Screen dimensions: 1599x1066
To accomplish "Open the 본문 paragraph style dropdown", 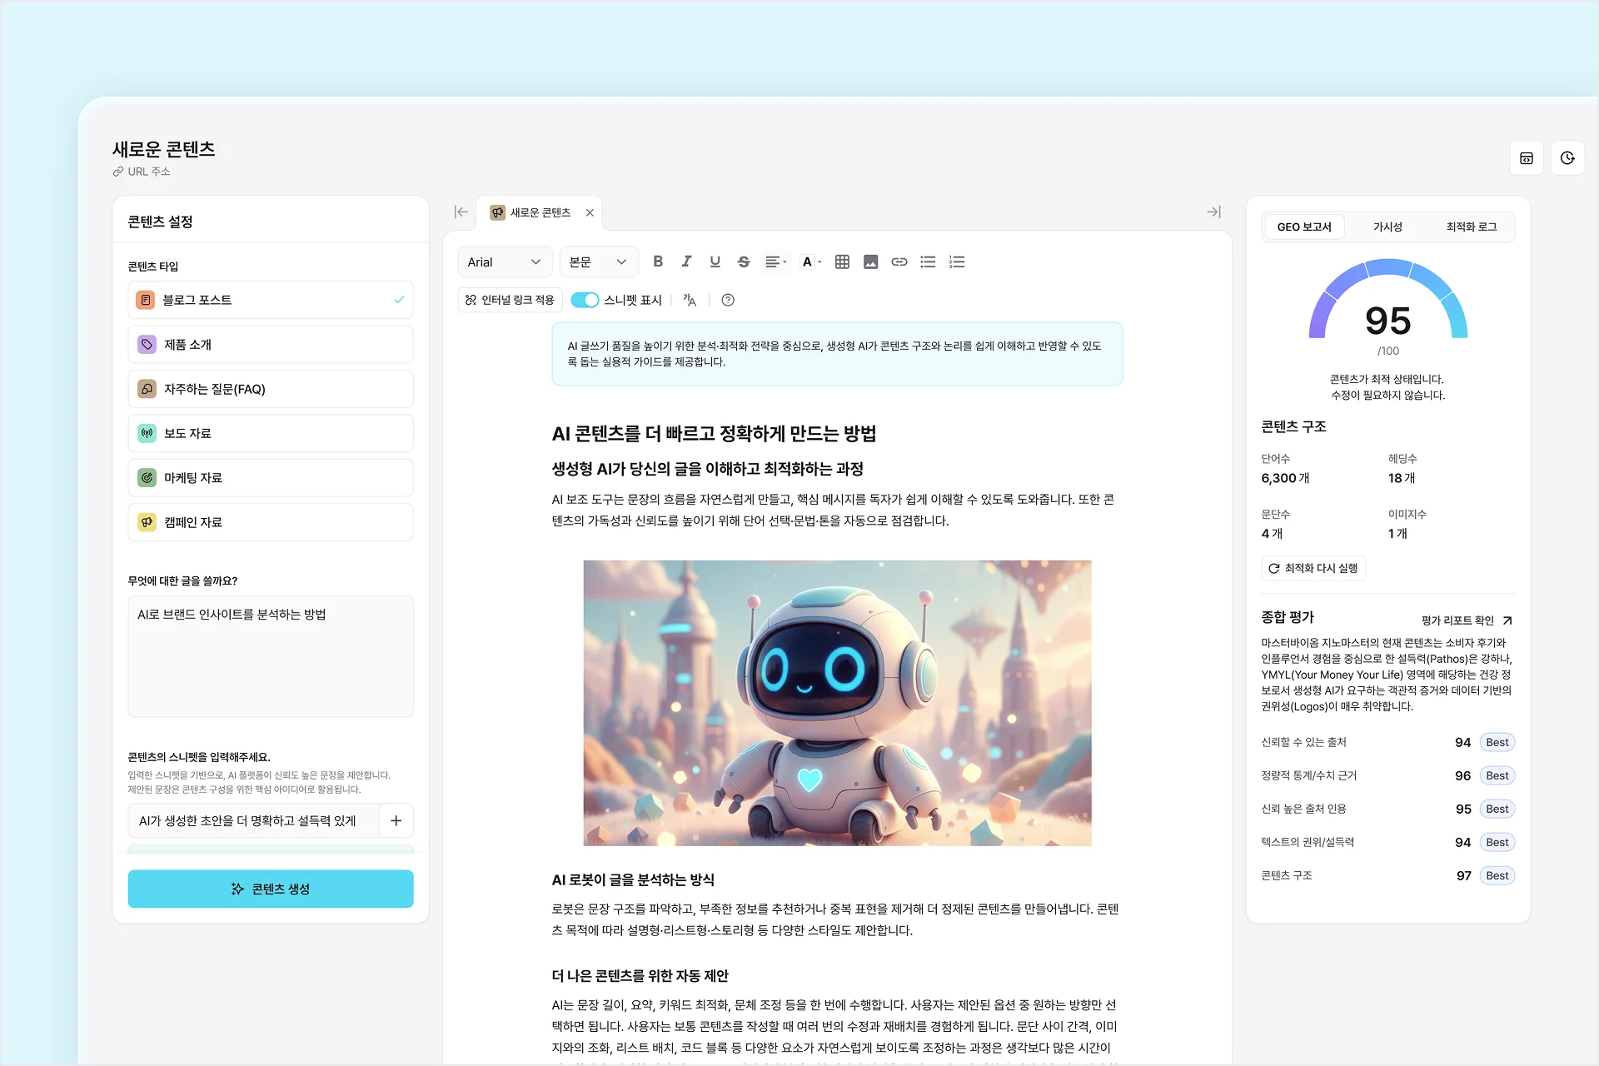I will coord(598,262).
